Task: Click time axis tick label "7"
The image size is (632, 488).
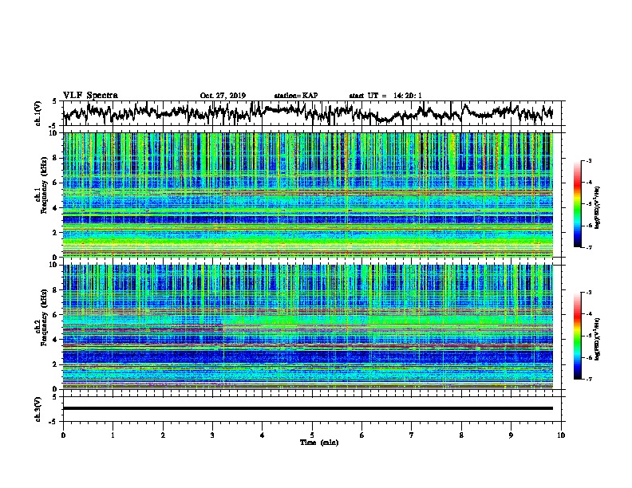Action: [x=412, y=435]
